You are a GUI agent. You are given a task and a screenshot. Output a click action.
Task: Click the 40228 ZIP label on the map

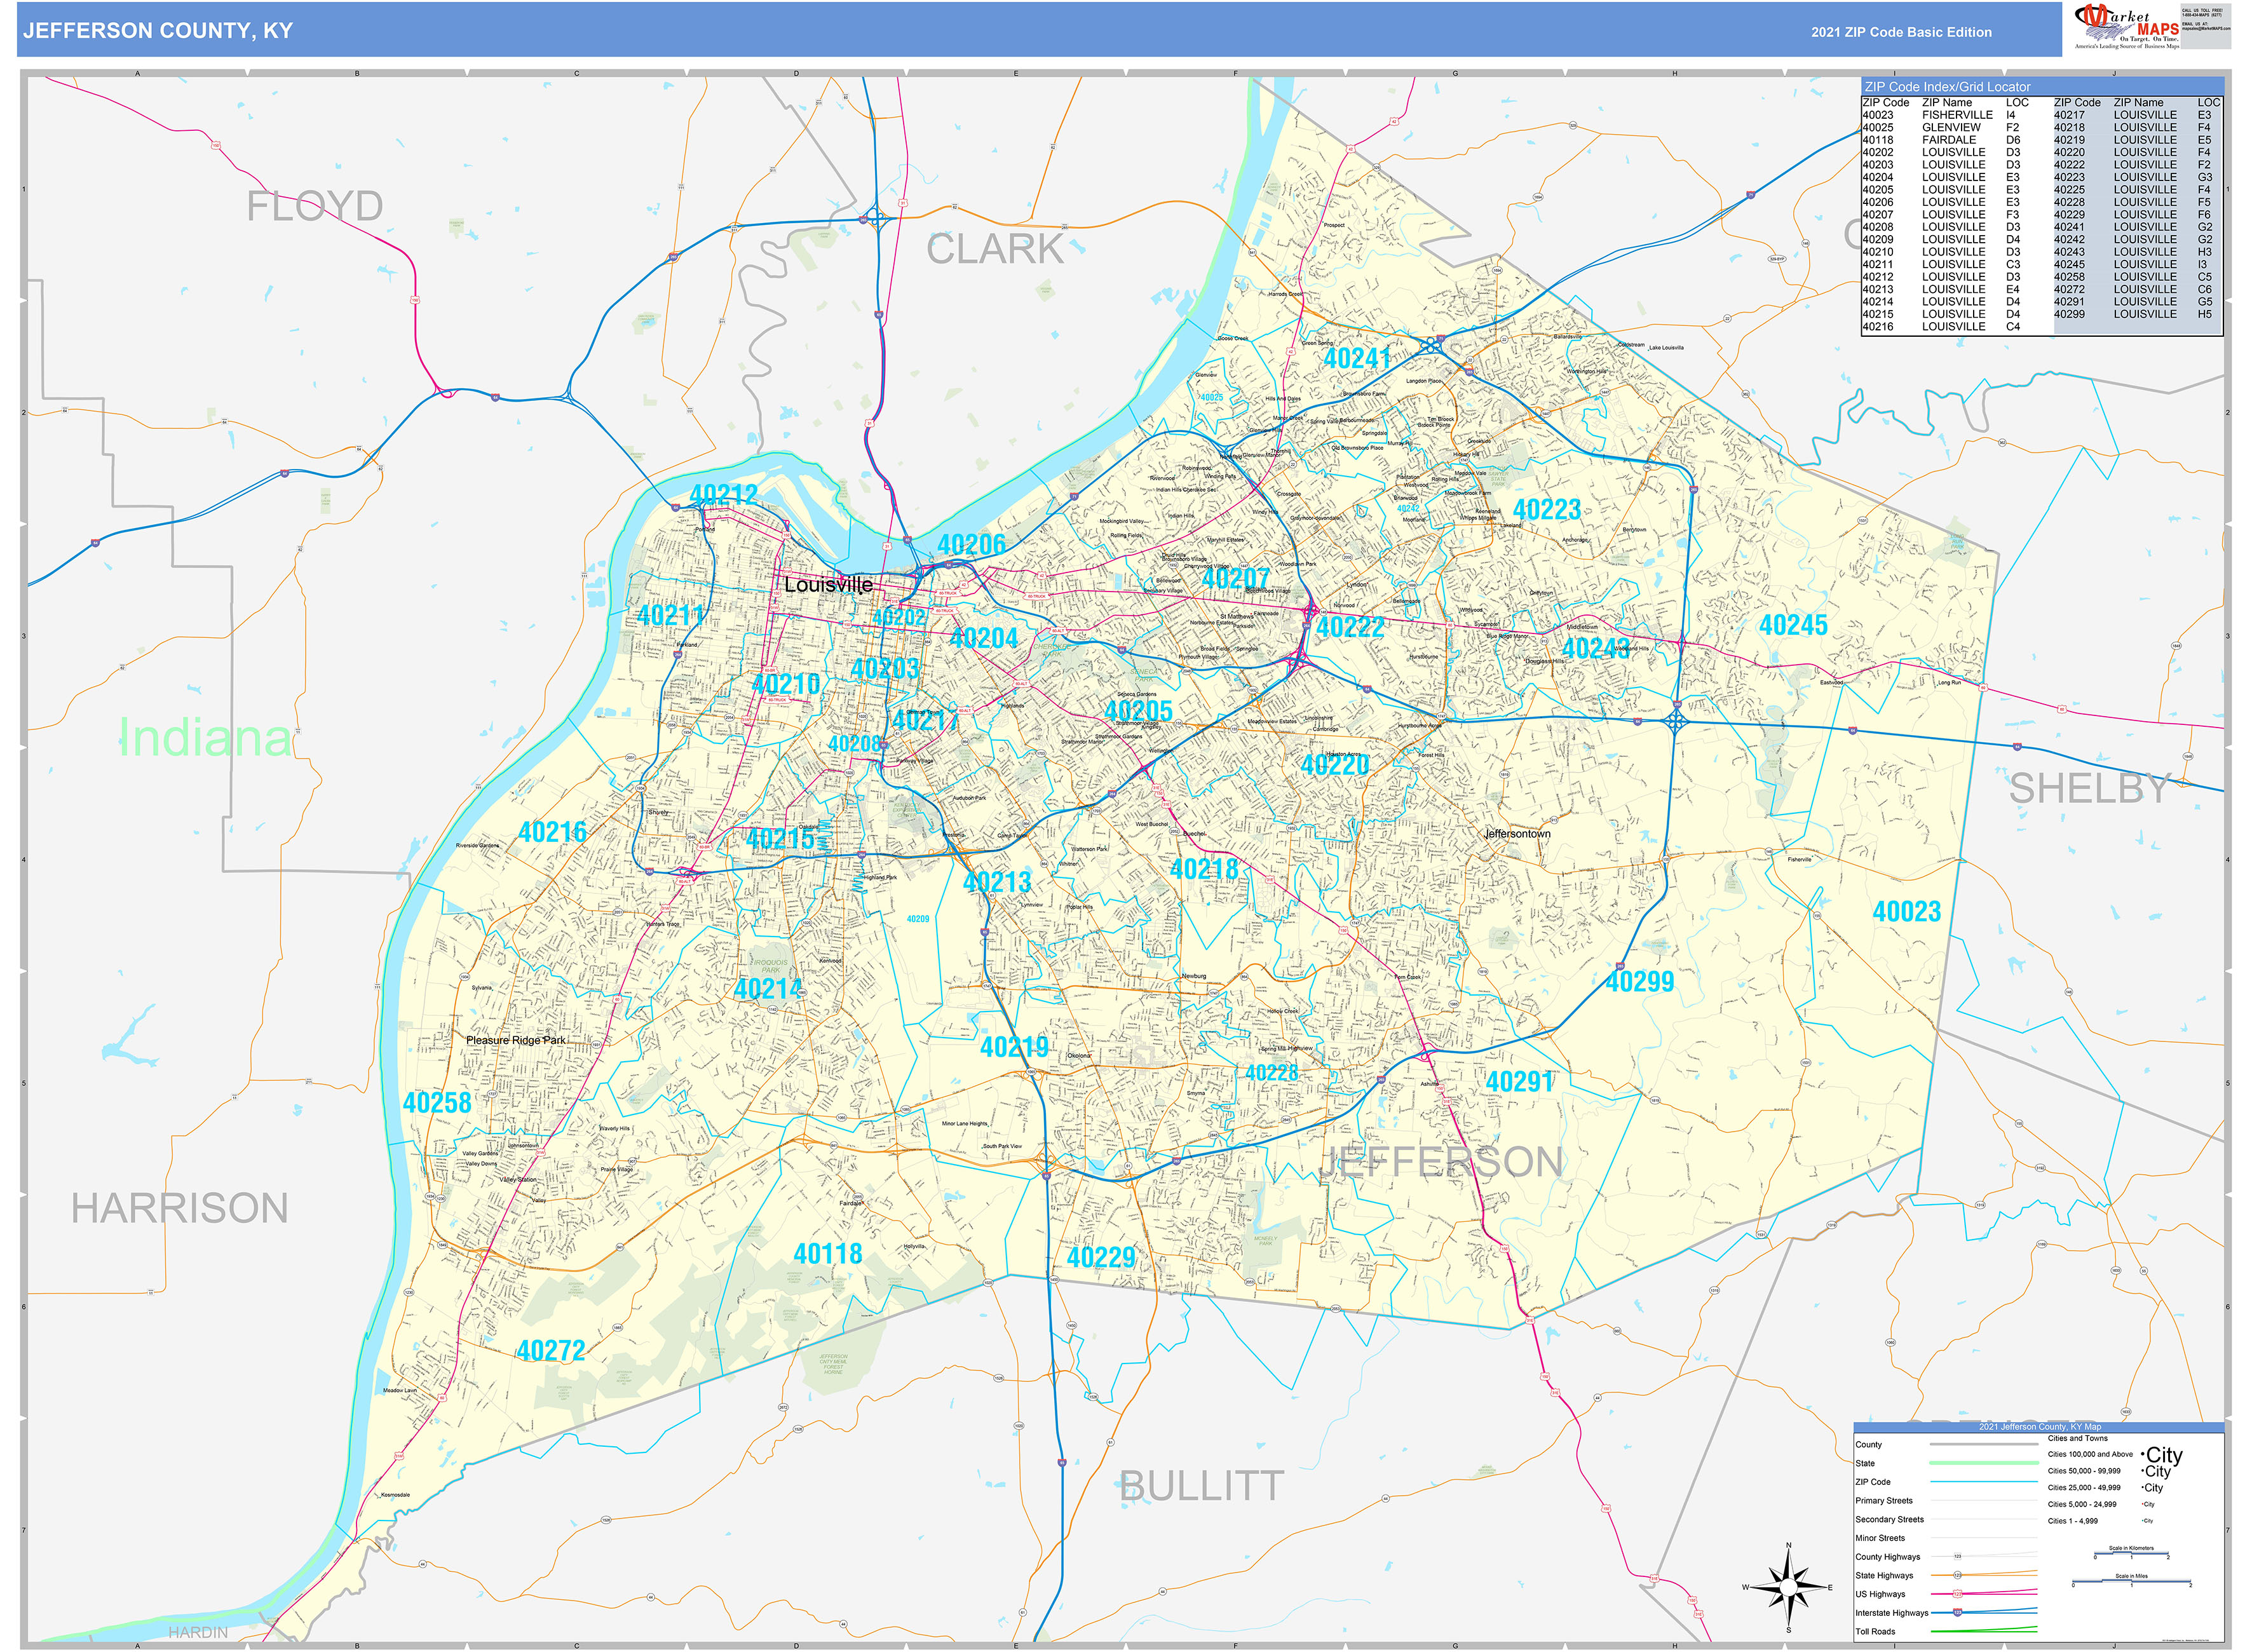point(1271,1072)
